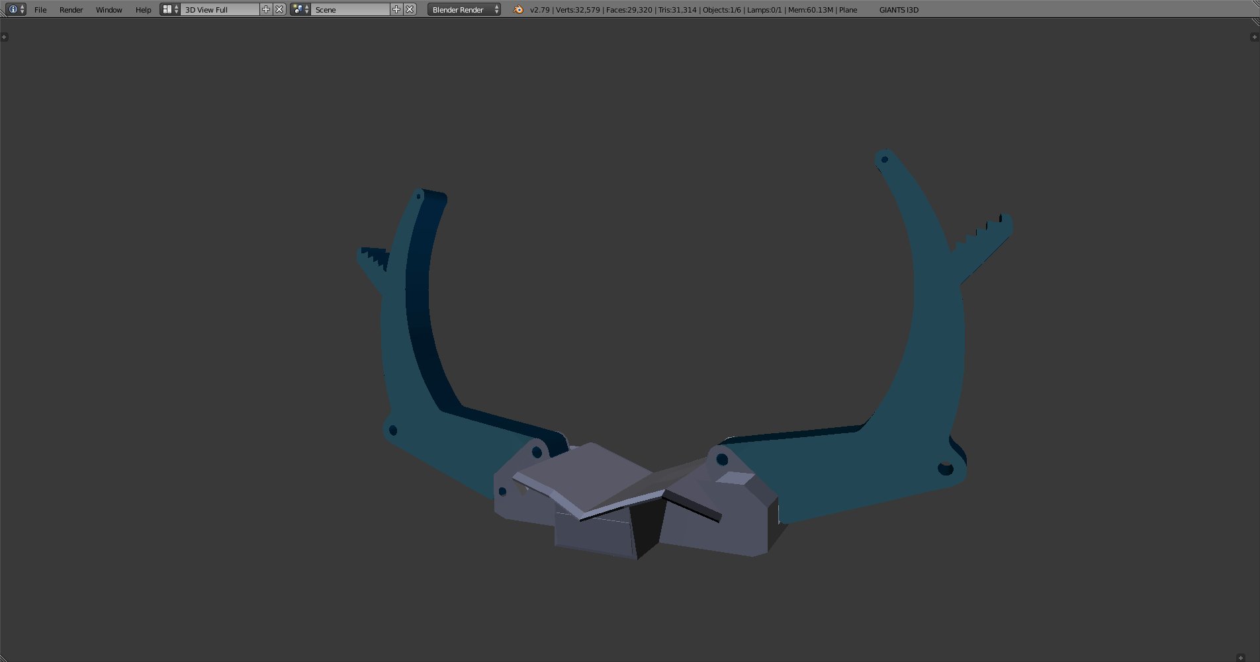Expand the left tool shelf plus icon
The width and height of the screenshot is (1260, 662).
(5, 37)
